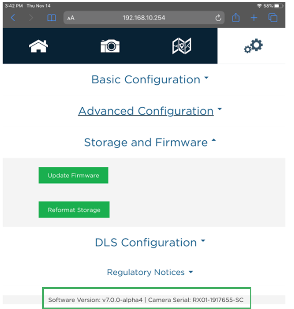294x309 pixels.
Task: Click the Reformat Storage button
Action: point(74,210)
